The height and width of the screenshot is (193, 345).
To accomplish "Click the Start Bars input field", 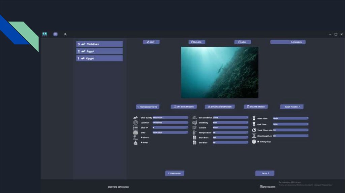I will pos(230,138).
